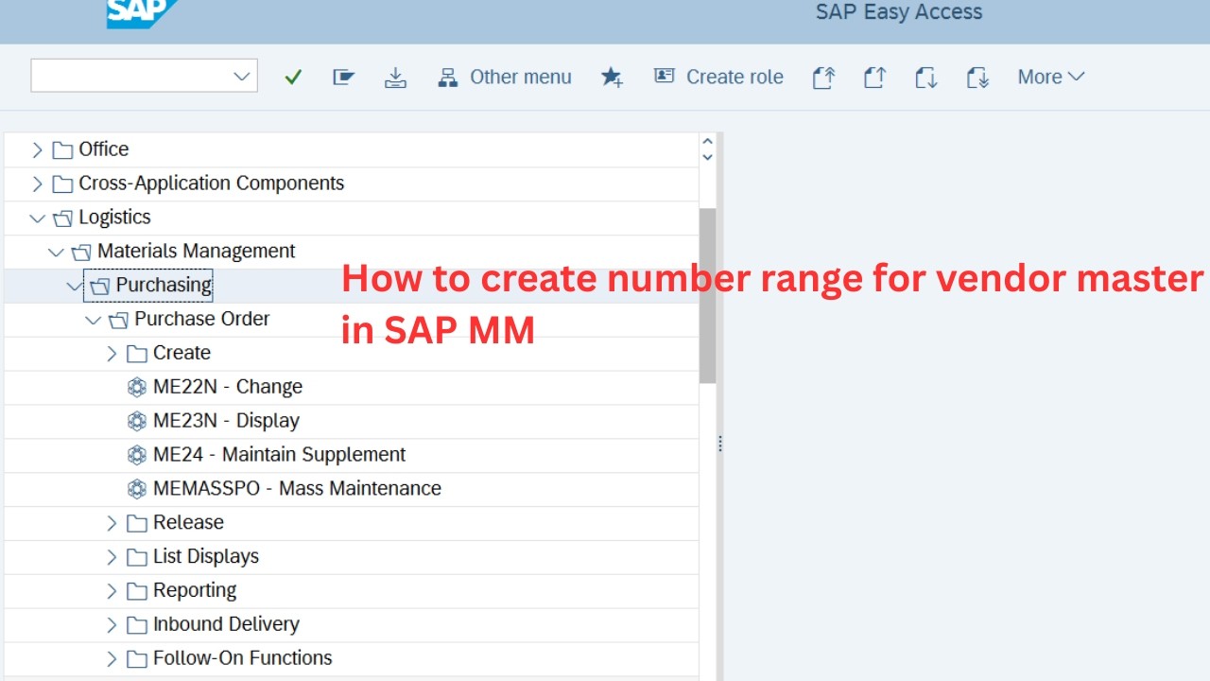Click the ME22N transaction cube icon
The height and width of the screenshot is (681, 1210).
click(137, 387)
